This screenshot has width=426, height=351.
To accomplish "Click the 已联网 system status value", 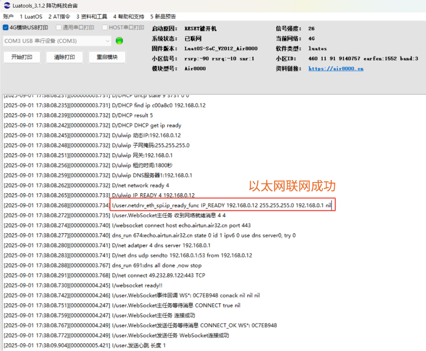I will (x=193, y=39).
